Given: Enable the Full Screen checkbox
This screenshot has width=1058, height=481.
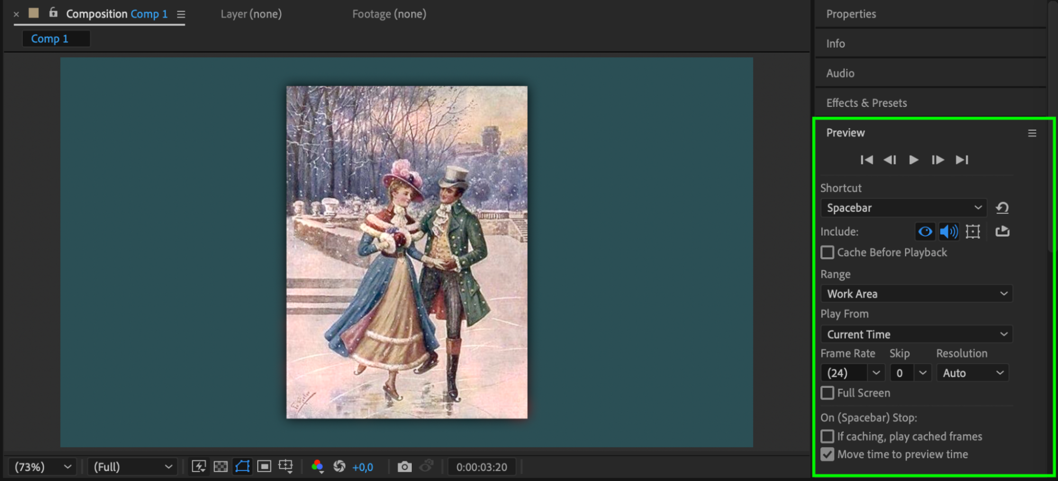Looking at the screenshot, I should (x=827, y=393).
